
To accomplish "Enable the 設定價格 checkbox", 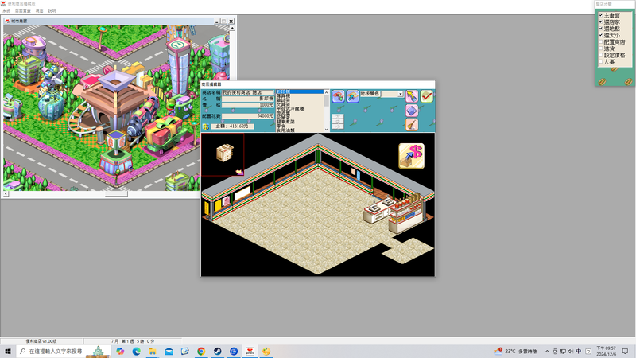I will point(601,55).
